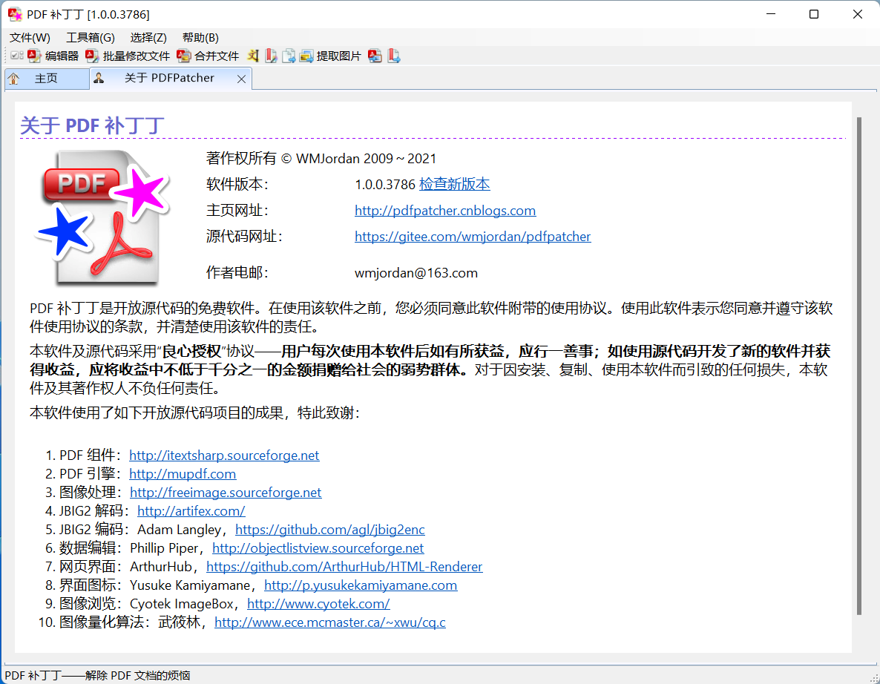This screenshot has width=880, height=684.
Task: Click the 检查新版本 link
Action: pyautogui.click(x=455, y=184)
